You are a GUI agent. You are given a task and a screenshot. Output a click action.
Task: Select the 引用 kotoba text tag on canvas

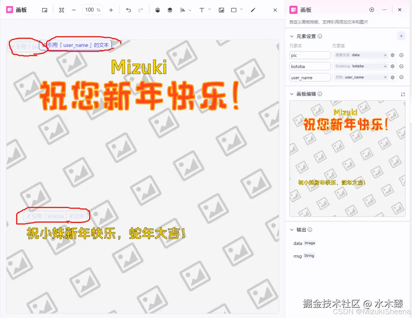point(55,216)
